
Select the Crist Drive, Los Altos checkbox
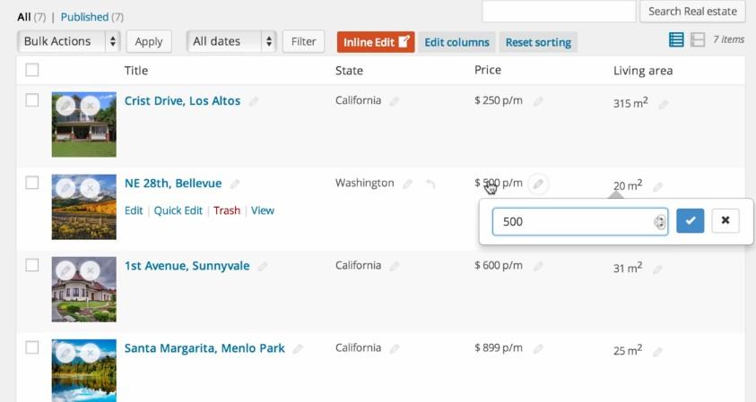click(x=32, y=100)
